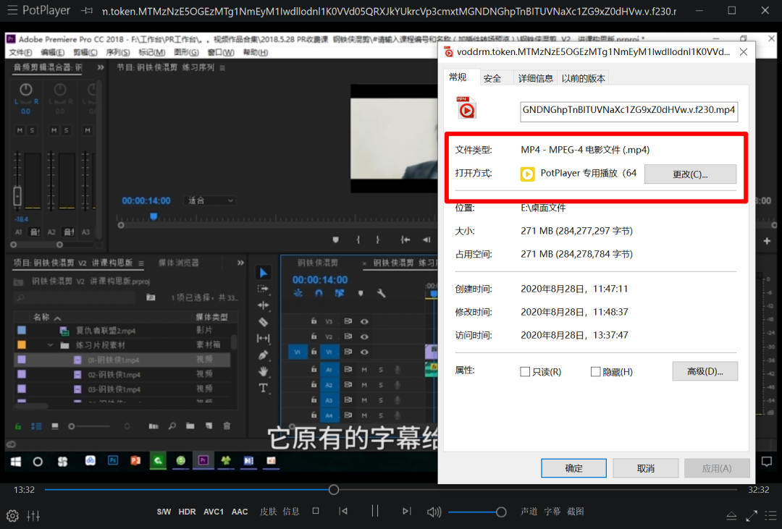Enter PotPlayer fullscreen mode
Image resolution: width=782 pixels, height=529 pixels.
(x=752, y=515)
